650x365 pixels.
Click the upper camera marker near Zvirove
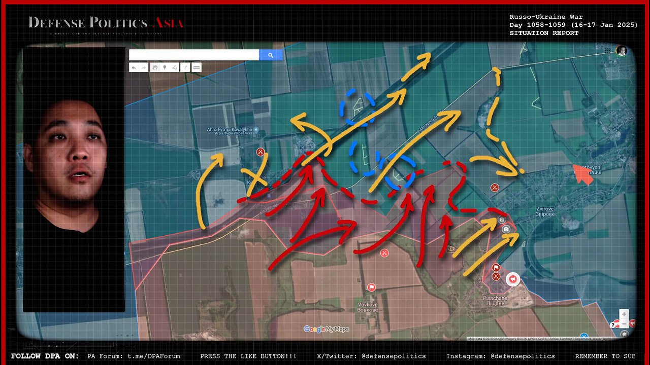click(x=502, y=220)
